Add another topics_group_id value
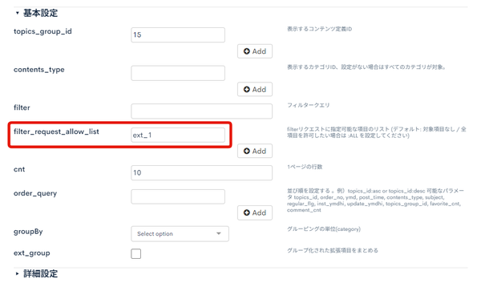The image size is (481, 291). 255,51
